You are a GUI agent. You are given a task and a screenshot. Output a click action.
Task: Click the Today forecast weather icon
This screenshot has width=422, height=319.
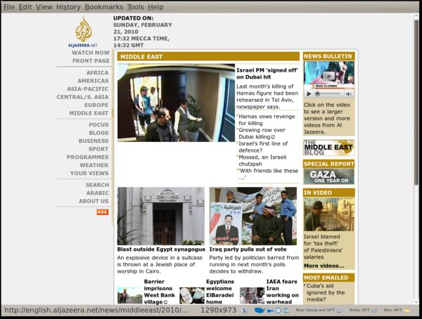(x=374, y=311)
